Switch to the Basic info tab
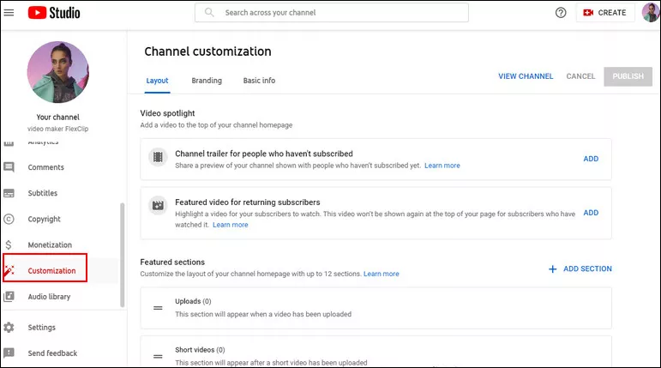Image resolution: width=661 pixels, height=368 pixels. coord(259,81)
